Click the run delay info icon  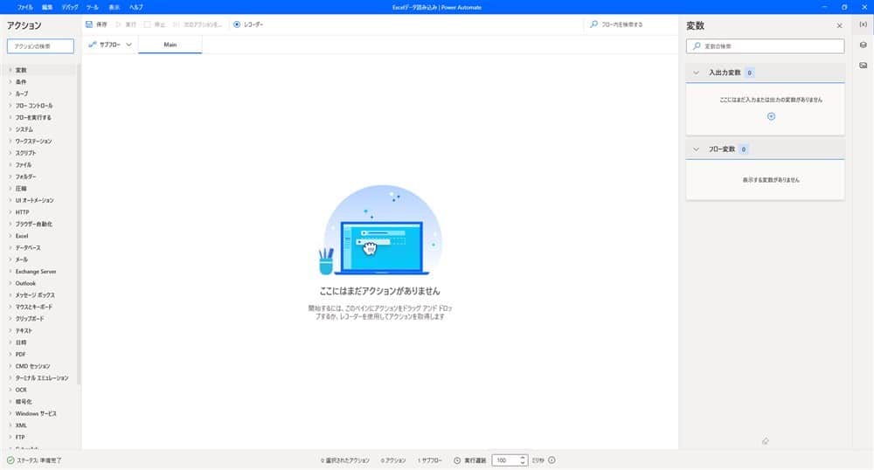click(x=551, y=460)
